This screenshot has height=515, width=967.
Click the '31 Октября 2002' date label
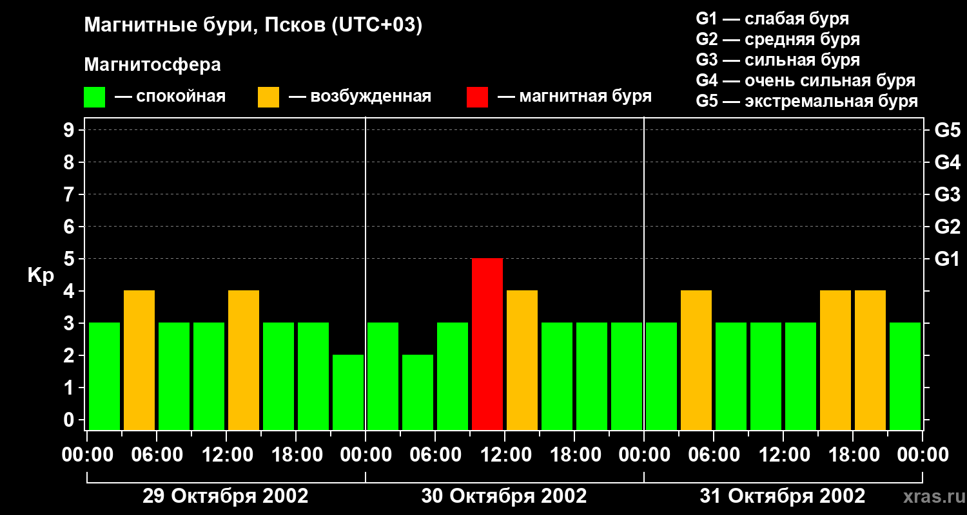coord(782,496)
